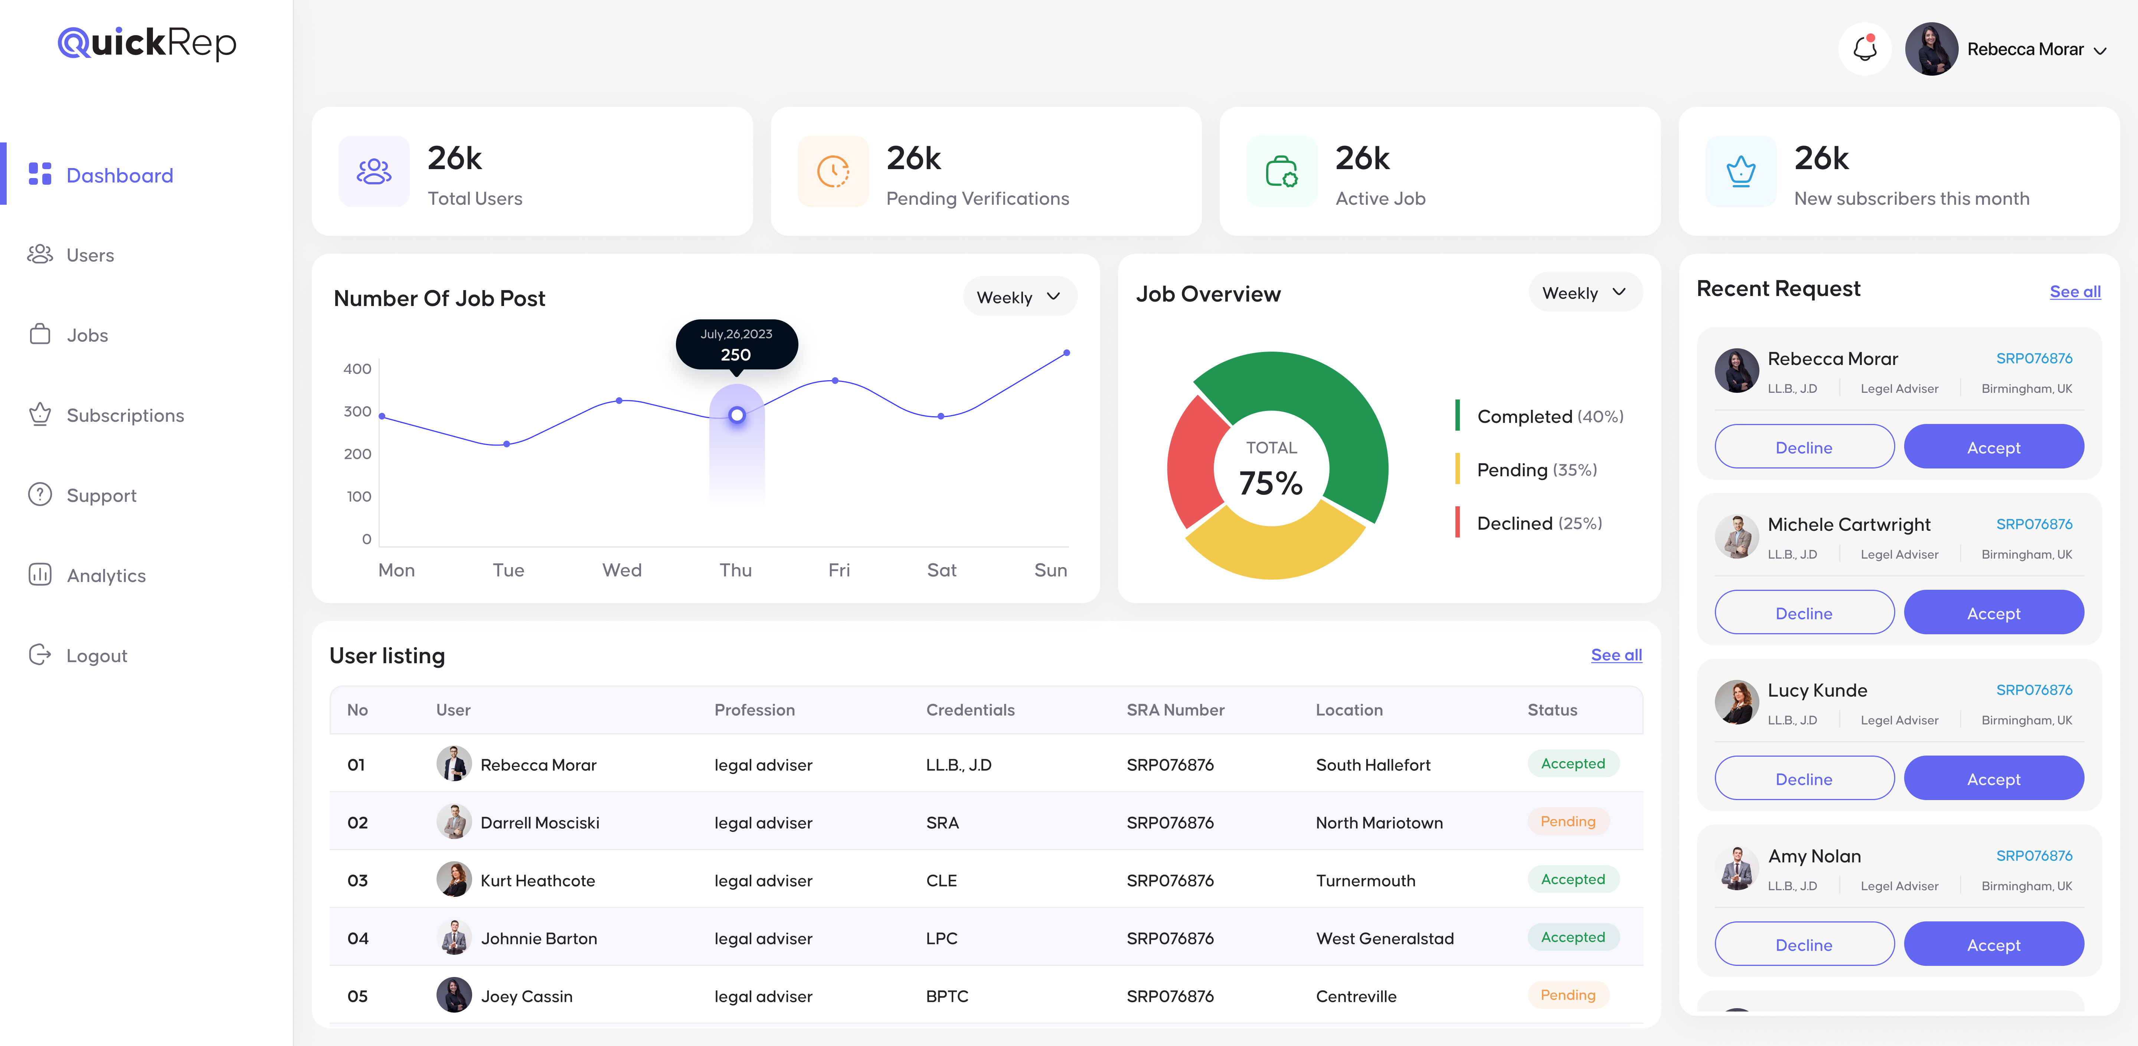2138x1046 pixels.
Task: Decline Lucy Kunde's request
Action: pyautogui.click(x=1804, y=779)
